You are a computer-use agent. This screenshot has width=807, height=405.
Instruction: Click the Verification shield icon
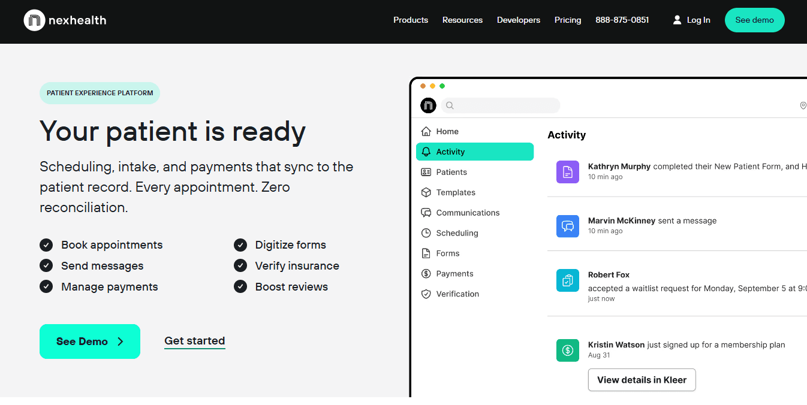point(426,294)
